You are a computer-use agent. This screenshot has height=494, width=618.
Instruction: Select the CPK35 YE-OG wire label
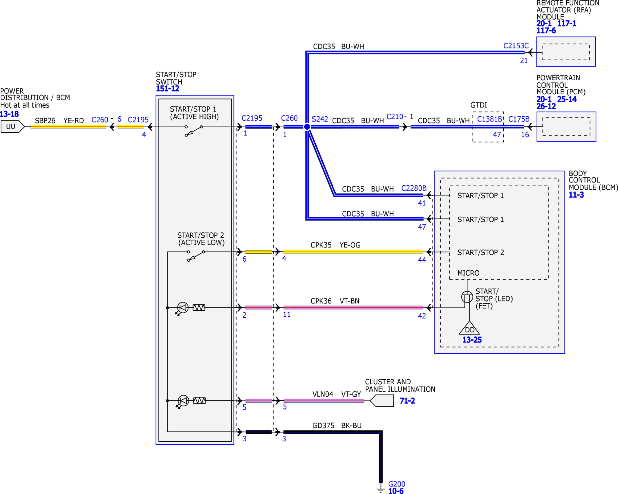tap(336, 245)
